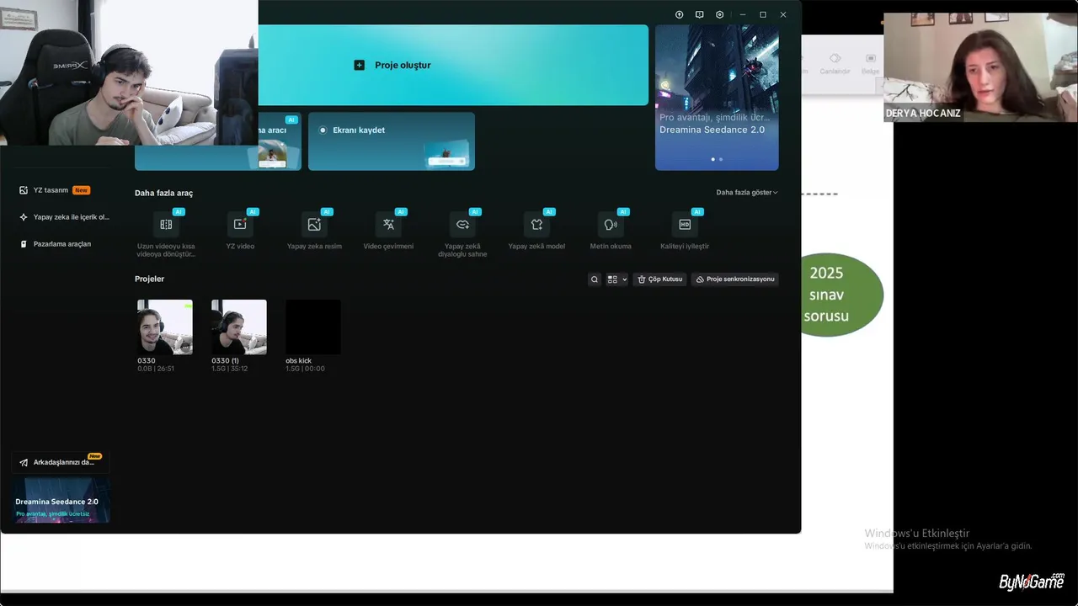Click the YZ tasarım sidebar icon
This screenshot has height=606, width=1078.
click(x=24, y=190)
